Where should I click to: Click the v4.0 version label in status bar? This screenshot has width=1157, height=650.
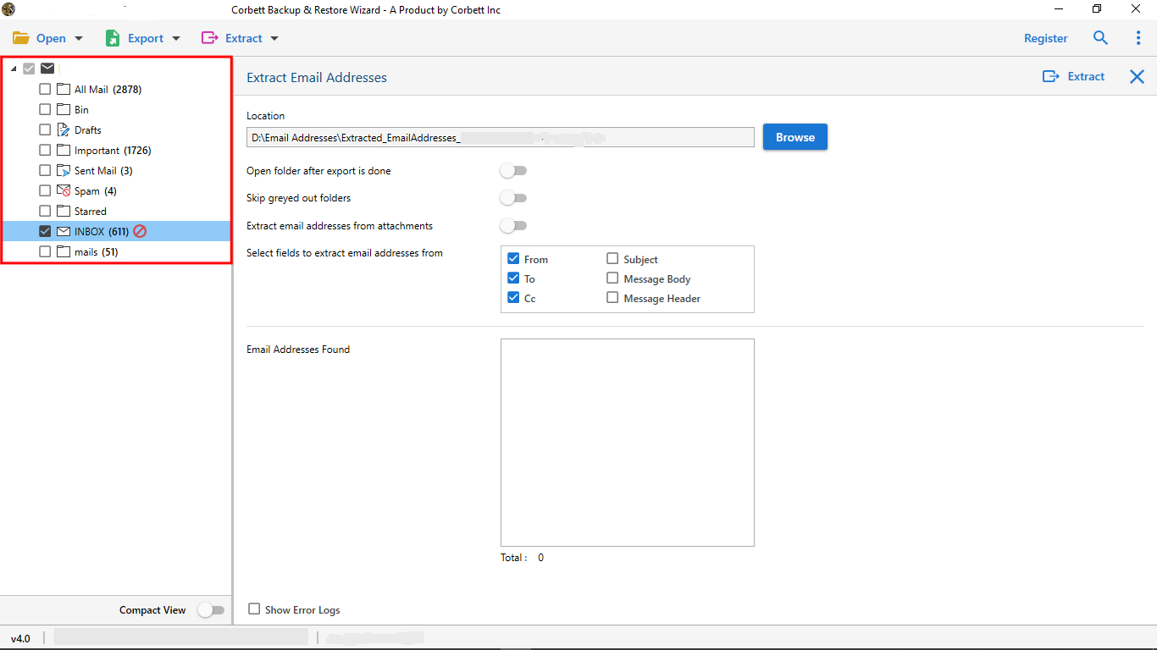[x=20, y=639]
